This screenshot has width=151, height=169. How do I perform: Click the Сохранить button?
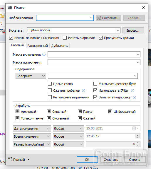pos(108,18)
